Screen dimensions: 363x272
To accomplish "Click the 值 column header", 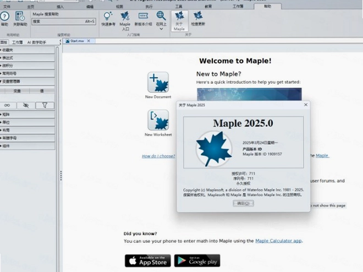I will pyautogui.click(x=42, y=91).
